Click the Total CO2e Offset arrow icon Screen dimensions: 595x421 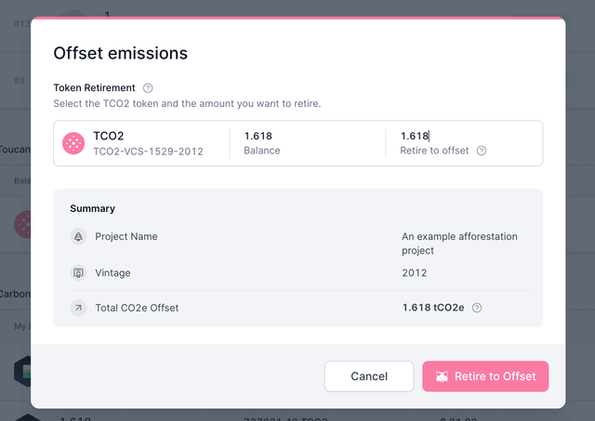tap(78, 308)
